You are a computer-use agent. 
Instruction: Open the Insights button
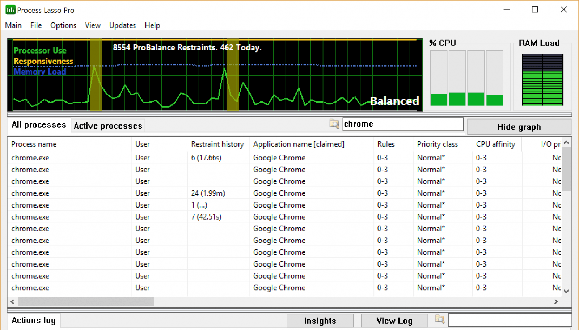(x=320, y=321)
